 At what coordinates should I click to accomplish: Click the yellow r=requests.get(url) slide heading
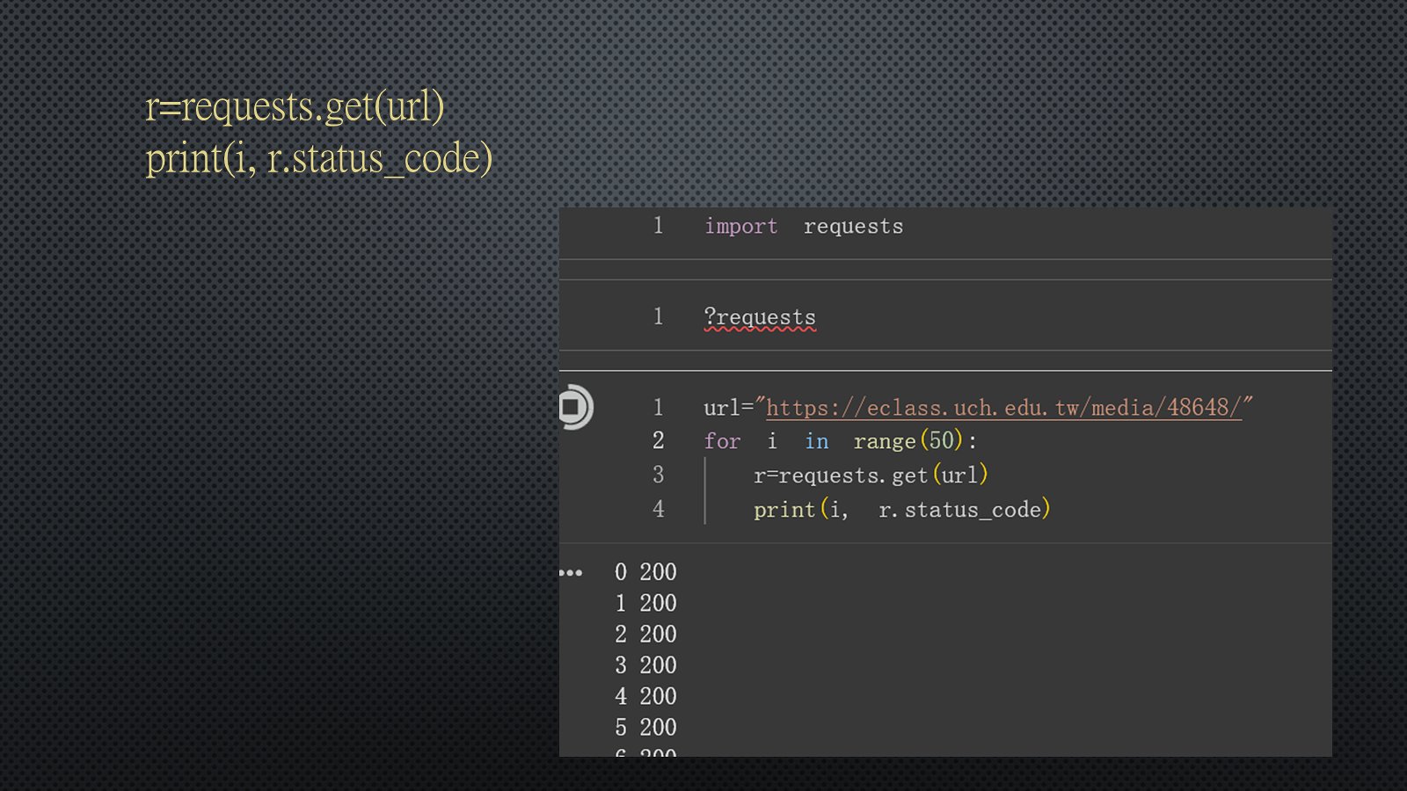click(295, 106)
